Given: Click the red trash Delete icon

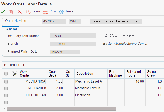Looking at the screenshot, I should coord(11,12).
